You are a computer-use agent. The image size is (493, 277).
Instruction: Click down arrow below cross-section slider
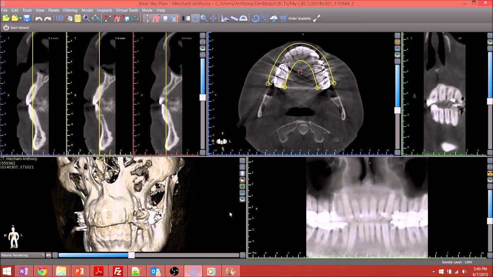coord(203,153)
